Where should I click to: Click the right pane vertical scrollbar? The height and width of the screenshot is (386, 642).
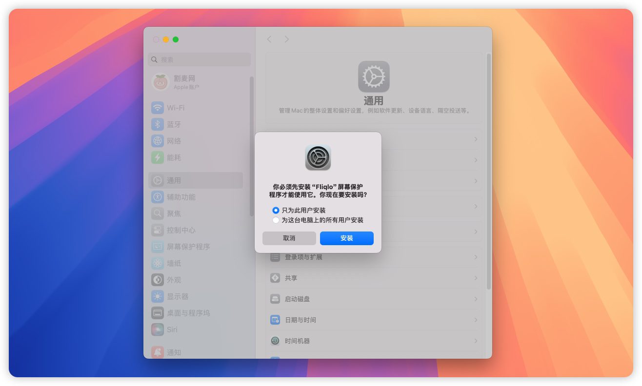[488, 171]
